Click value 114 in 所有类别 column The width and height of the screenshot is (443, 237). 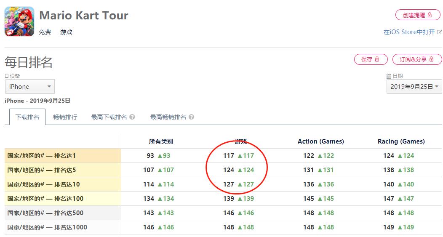149,184
